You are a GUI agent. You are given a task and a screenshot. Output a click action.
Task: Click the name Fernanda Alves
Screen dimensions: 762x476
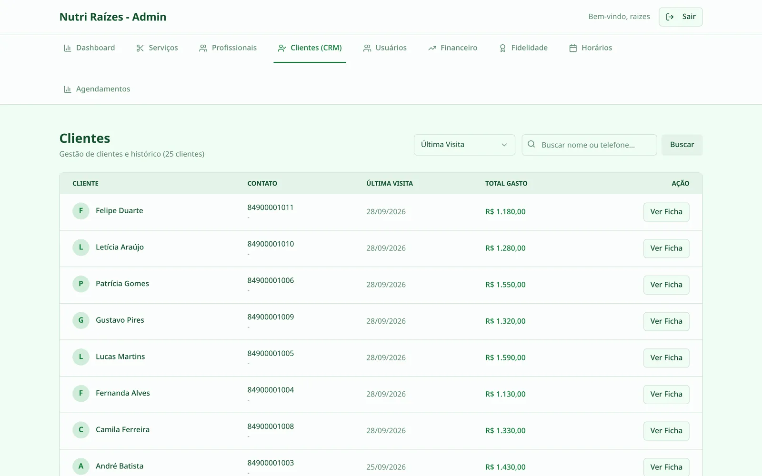pyautogui.click(x=123, y=393)
